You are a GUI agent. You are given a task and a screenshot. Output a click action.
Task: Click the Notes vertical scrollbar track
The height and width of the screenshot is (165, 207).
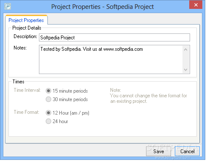pyautogui.click(x=185, y=60)
